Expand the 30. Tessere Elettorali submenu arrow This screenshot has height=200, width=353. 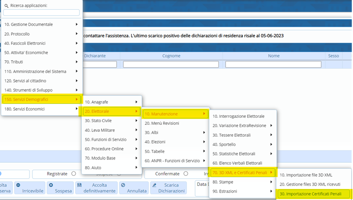pos(272,135)
